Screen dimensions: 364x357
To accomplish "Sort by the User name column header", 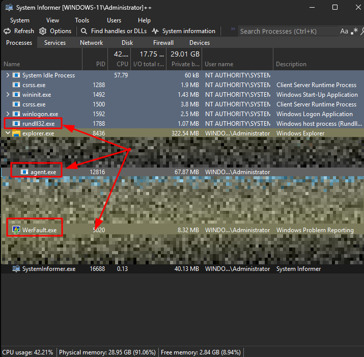I will click(219, 64).
